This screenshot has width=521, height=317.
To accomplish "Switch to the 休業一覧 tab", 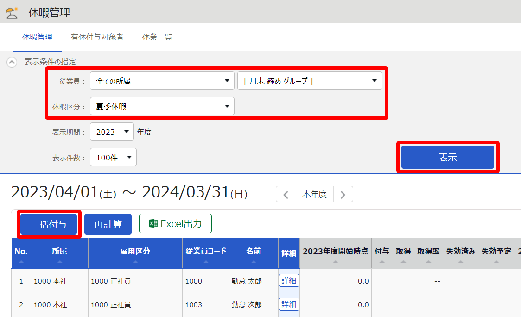I will 157,37.
